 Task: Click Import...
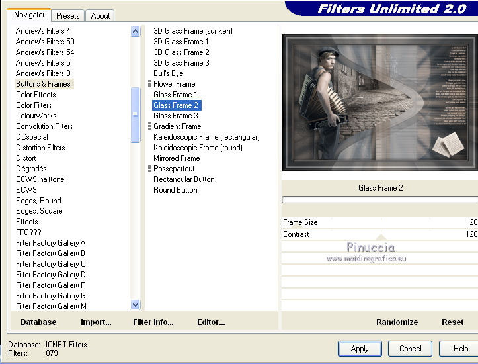(96, 322)
